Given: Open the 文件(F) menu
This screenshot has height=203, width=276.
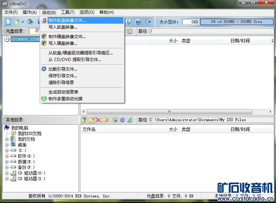Looking at the screenshot, I should click(x=11, y=12).
